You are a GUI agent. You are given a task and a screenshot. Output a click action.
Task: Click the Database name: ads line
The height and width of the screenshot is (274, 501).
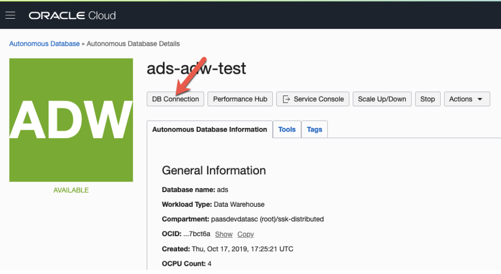pyautogui.click(x=195, y=190)
